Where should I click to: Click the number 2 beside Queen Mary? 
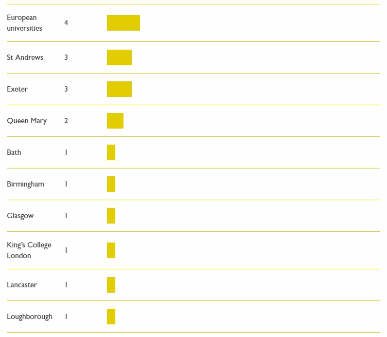[66, 121]
